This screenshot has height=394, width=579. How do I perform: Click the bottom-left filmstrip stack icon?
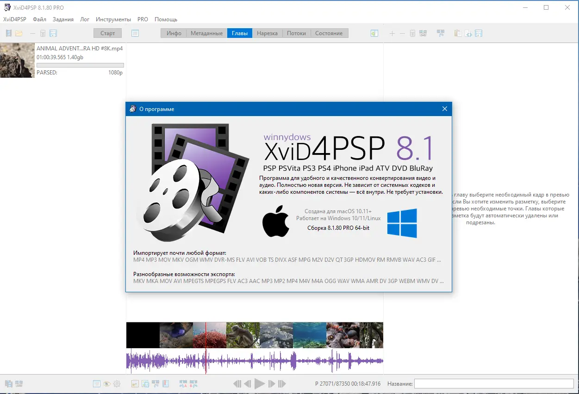[9, 383]
